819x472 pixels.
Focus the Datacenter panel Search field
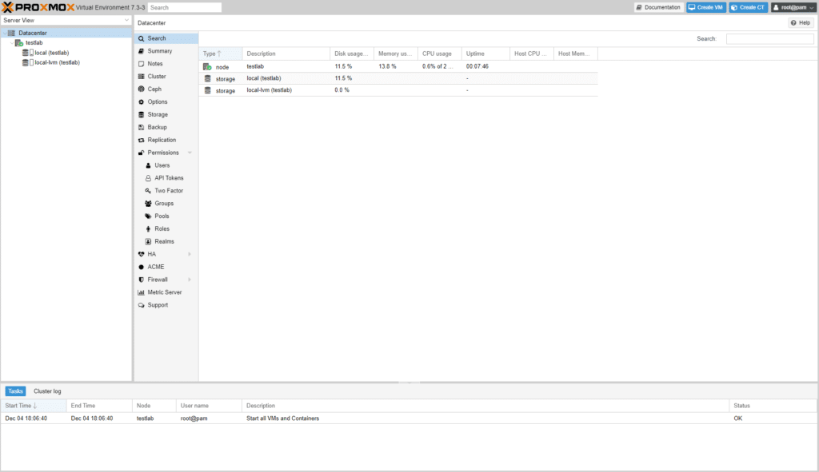coord(770,38)
